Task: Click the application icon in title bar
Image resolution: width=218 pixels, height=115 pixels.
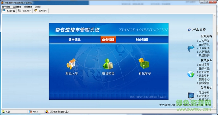Action: 2,2
